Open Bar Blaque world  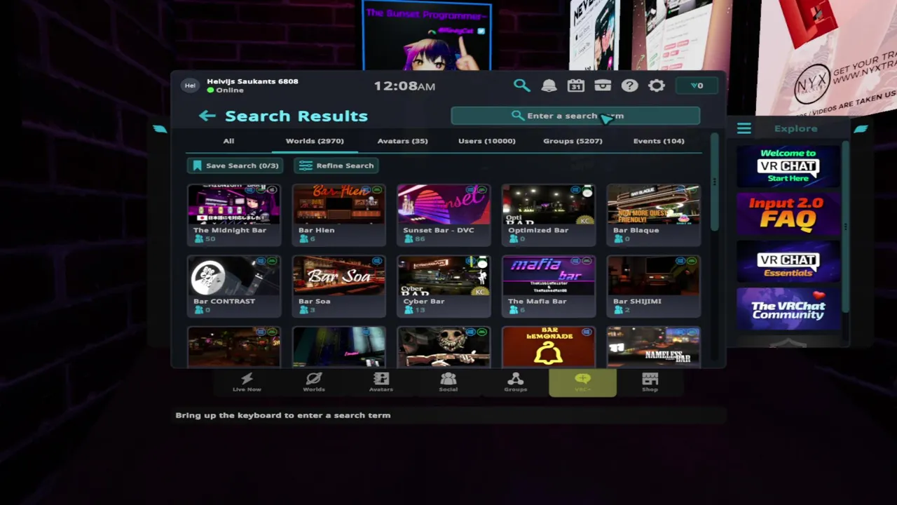click(x=654, y=215)
